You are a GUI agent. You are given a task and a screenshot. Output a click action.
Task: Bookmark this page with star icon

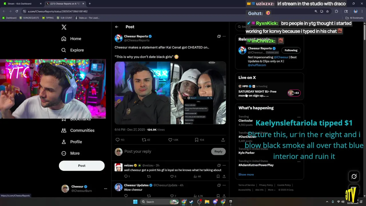327,11
